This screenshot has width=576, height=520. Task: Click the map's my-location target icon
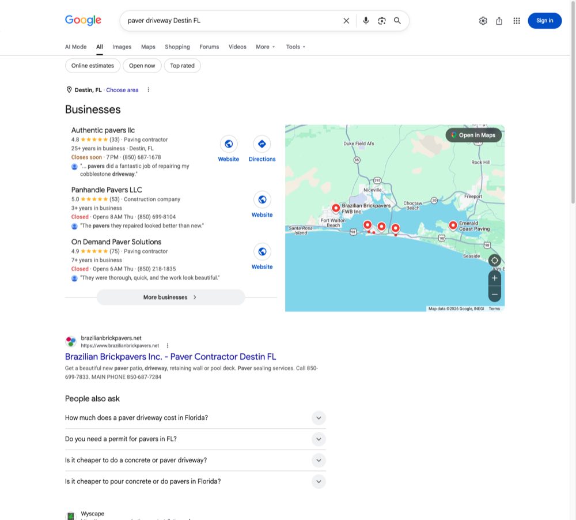click(494, 261)
